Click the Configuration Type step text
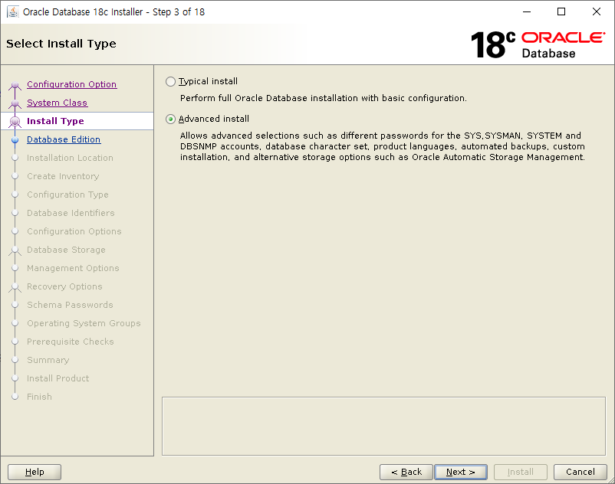This screenshot has height=484, width=615. [67, 195]
